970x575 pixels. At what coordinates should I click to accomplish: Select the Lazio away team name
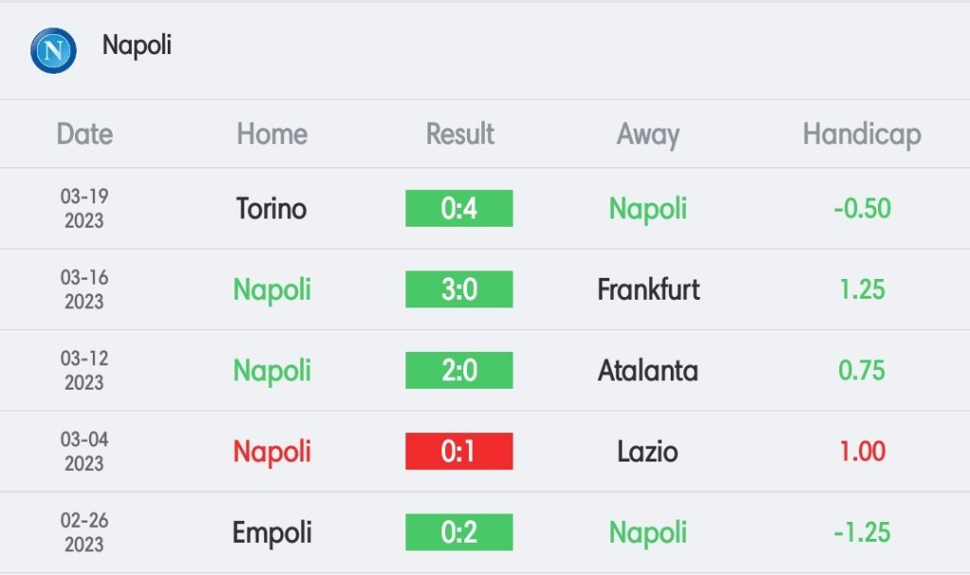648,451
